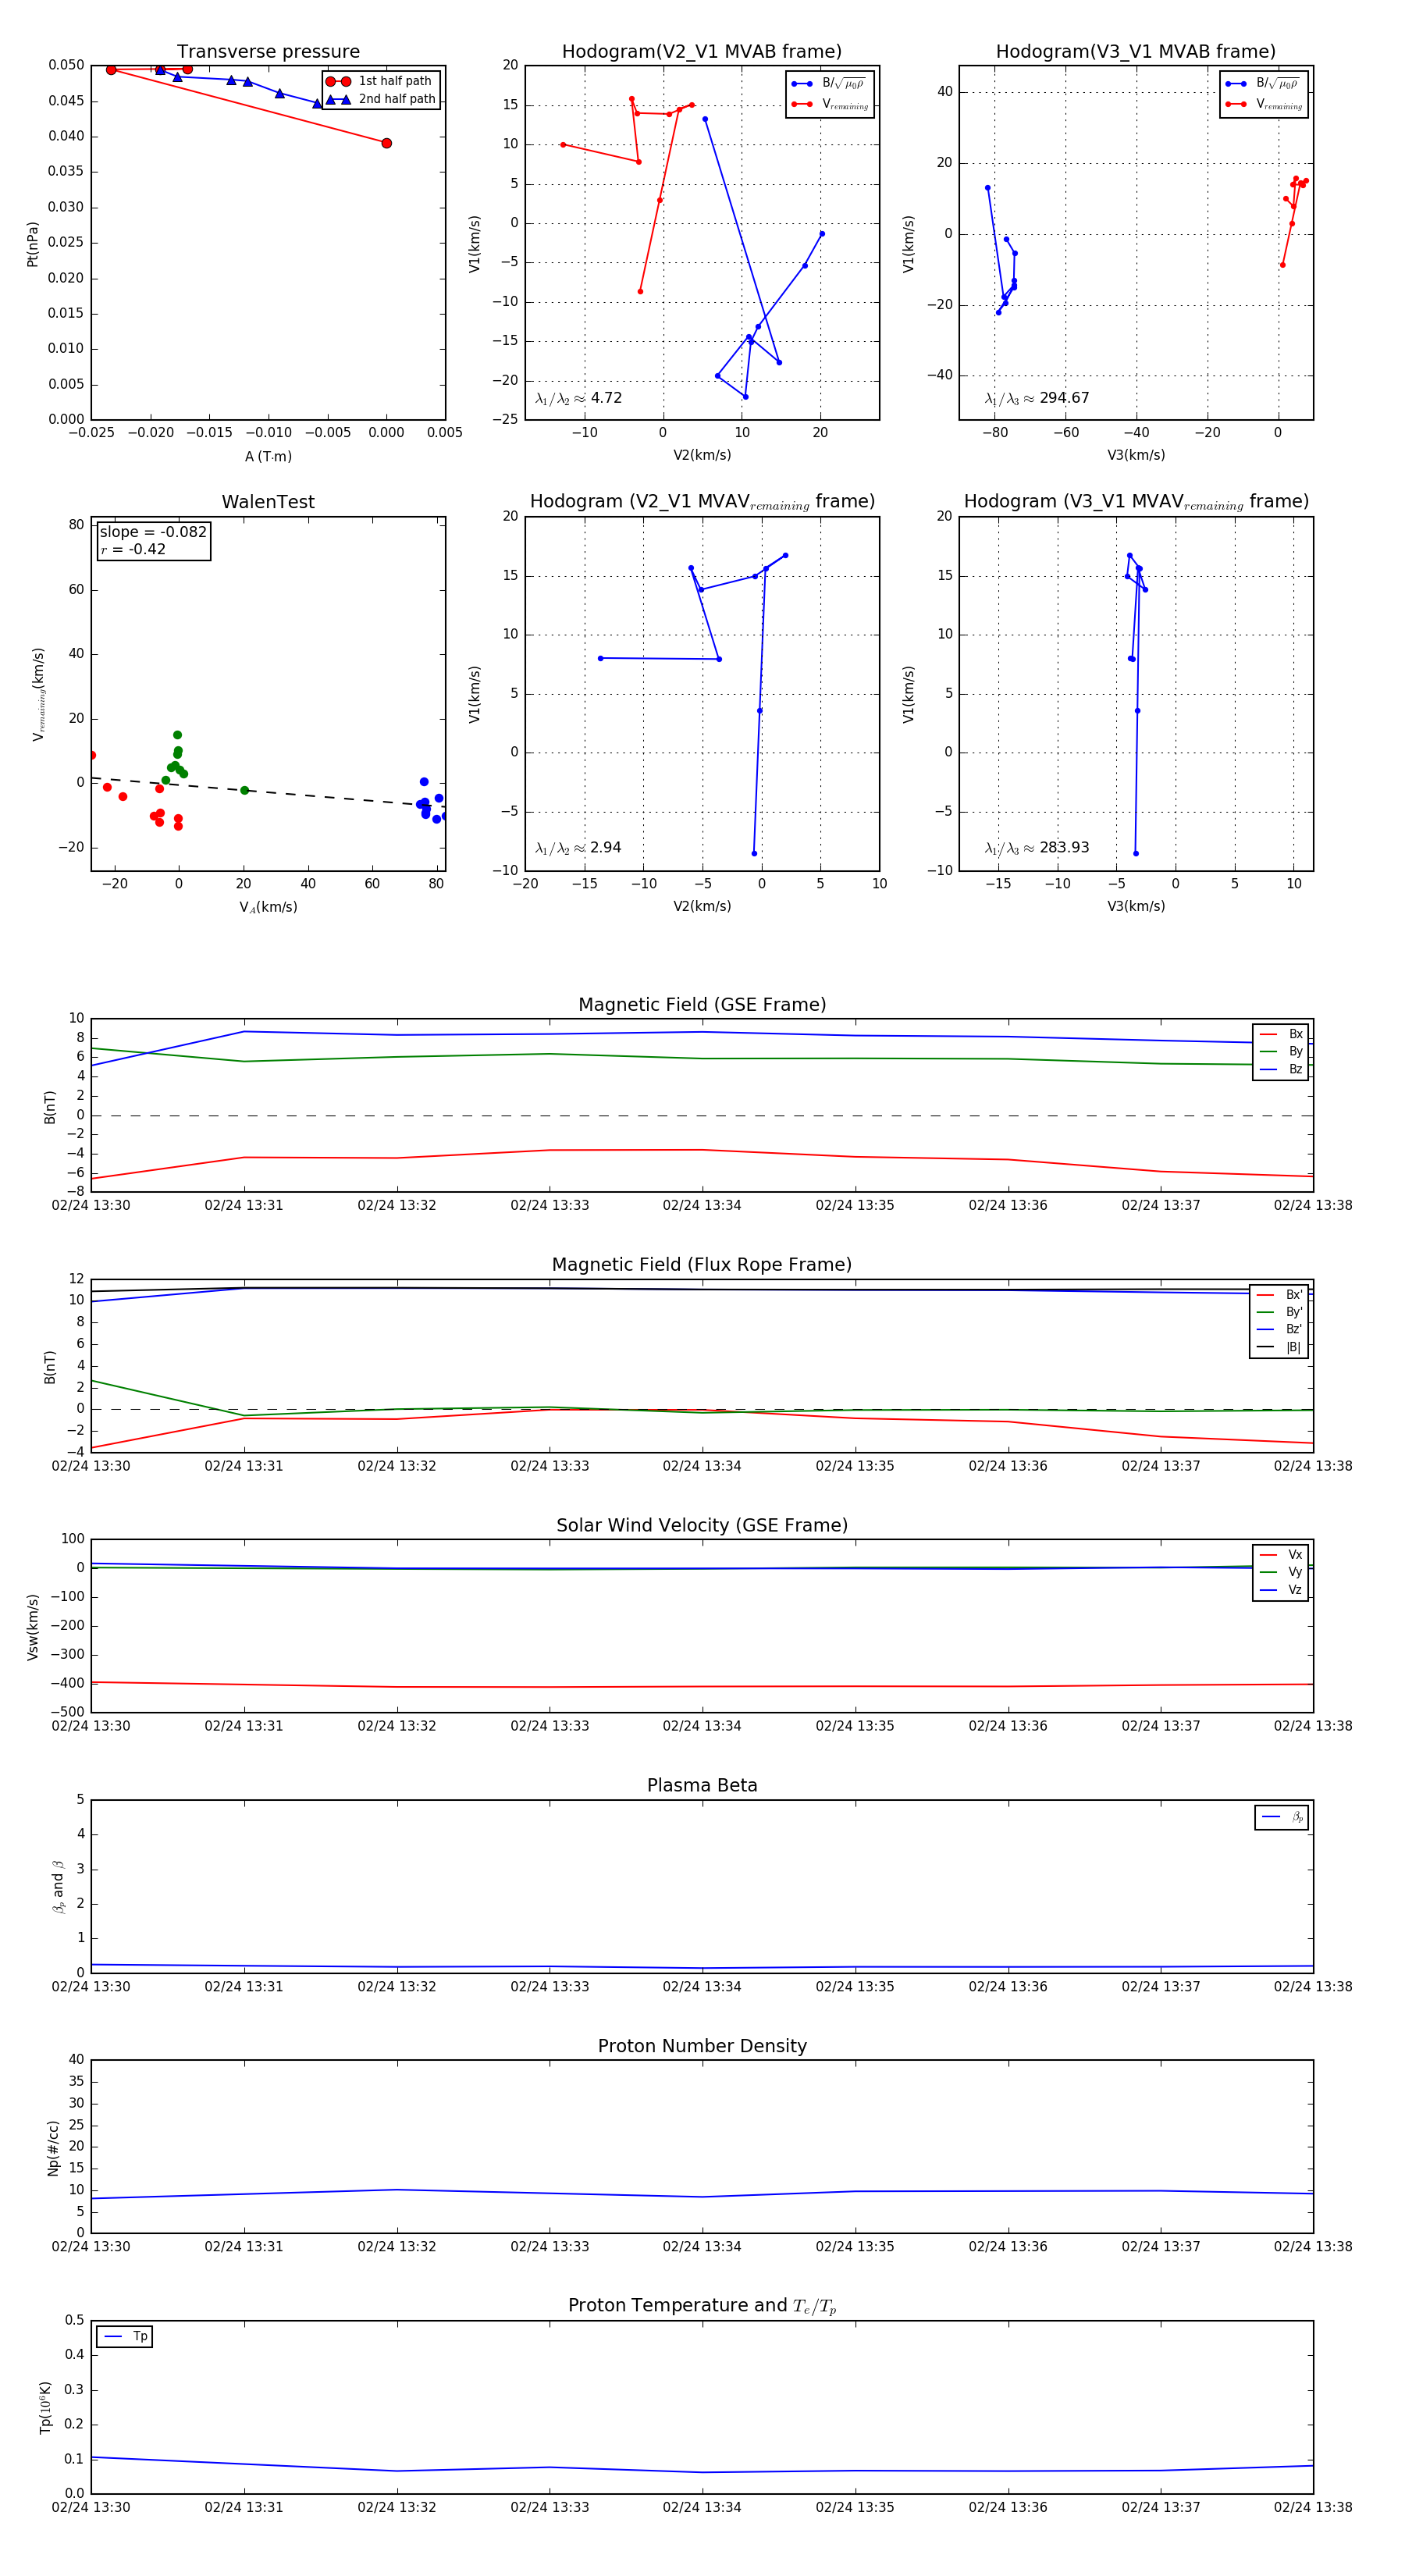The width and height of the screenshot is (1405, 2576).
Task: Click the "Hodogram(V2_V1 MVAB frame)" title
Action: click(702, 51)
